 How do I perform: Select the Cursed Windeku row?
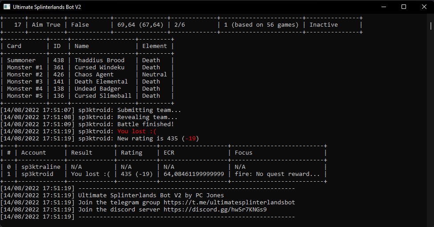point(87,68)
